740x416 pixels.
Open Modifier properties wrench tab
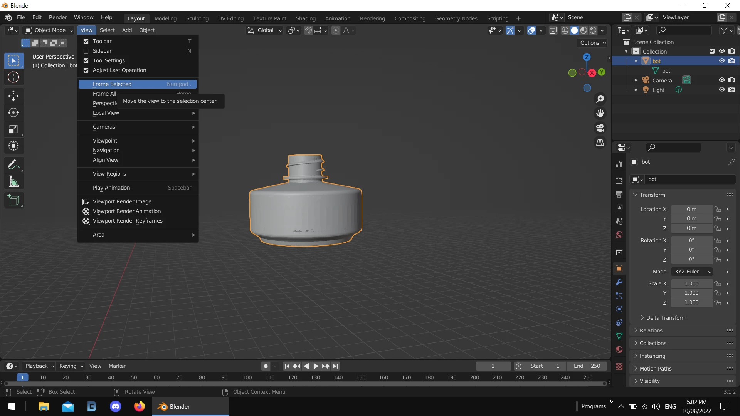[x=619, y=282]
